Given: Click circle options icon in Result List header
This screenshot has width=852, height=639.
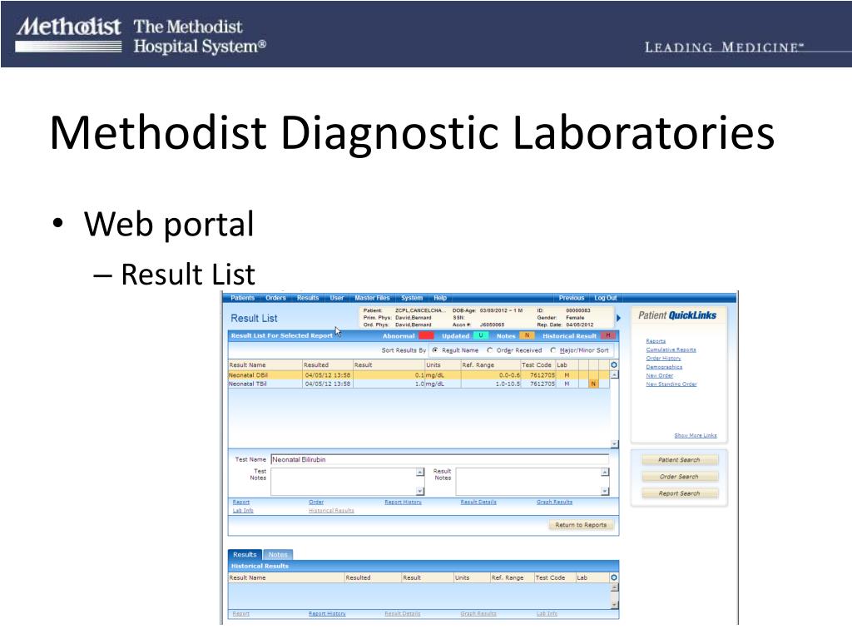Looking at the screenshot, I should click(x=614, y=365).
